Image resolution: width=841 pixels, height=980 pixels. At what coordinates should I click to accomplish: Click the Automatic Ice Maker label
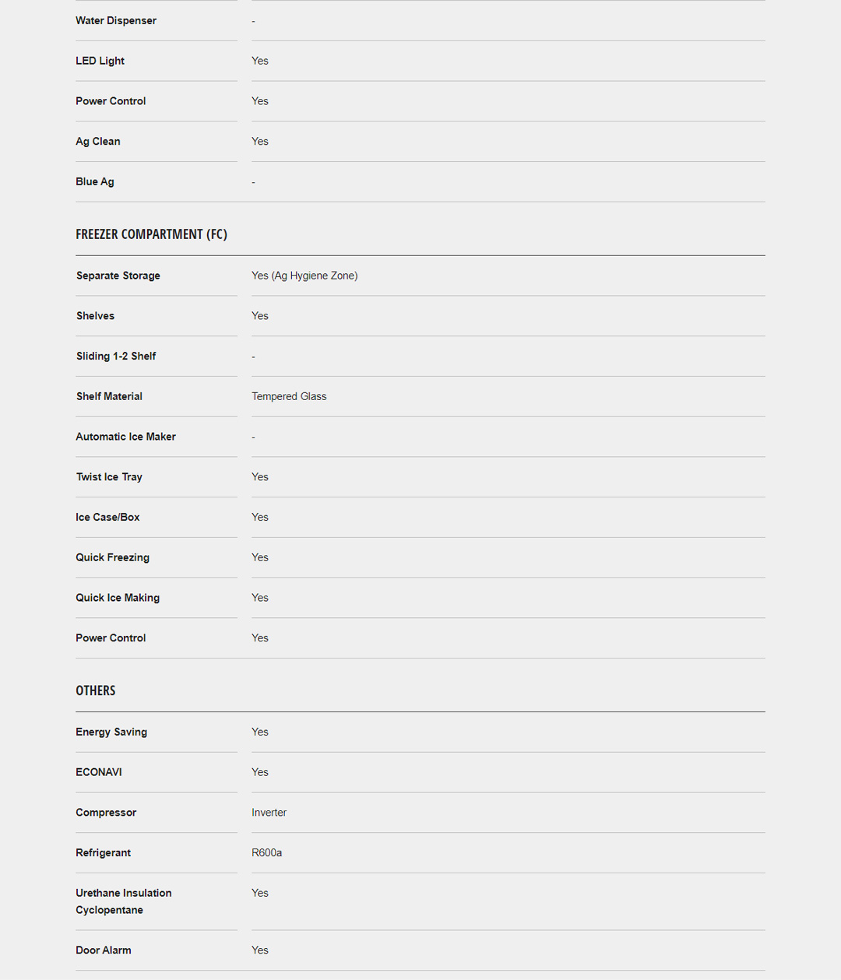click(x=125, y=437)
